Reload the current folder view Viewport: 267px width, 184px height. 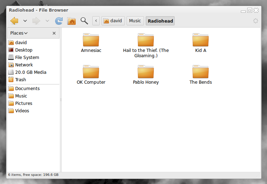(x=59, y=21)
